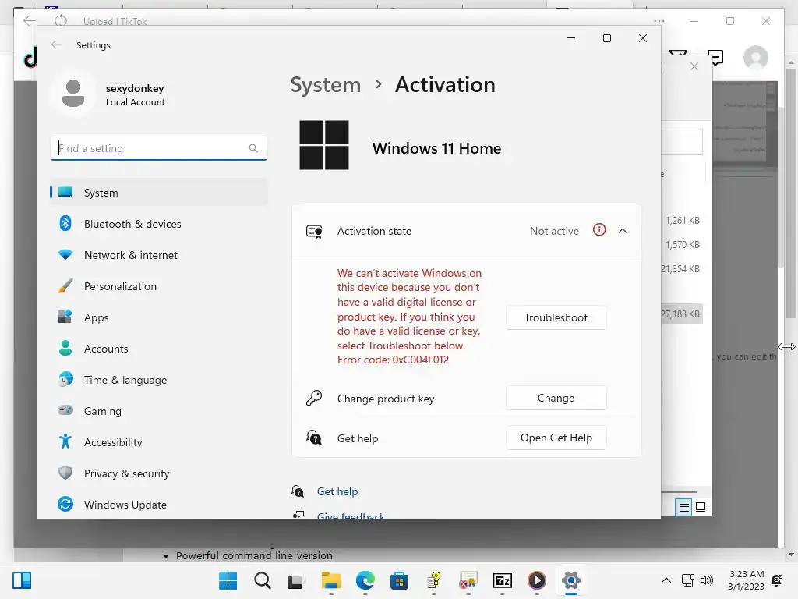Image resolution: width=798 pixels, height=599 pixels.
Task: Click the Windows Update sync icon
Action: [65, 504]
